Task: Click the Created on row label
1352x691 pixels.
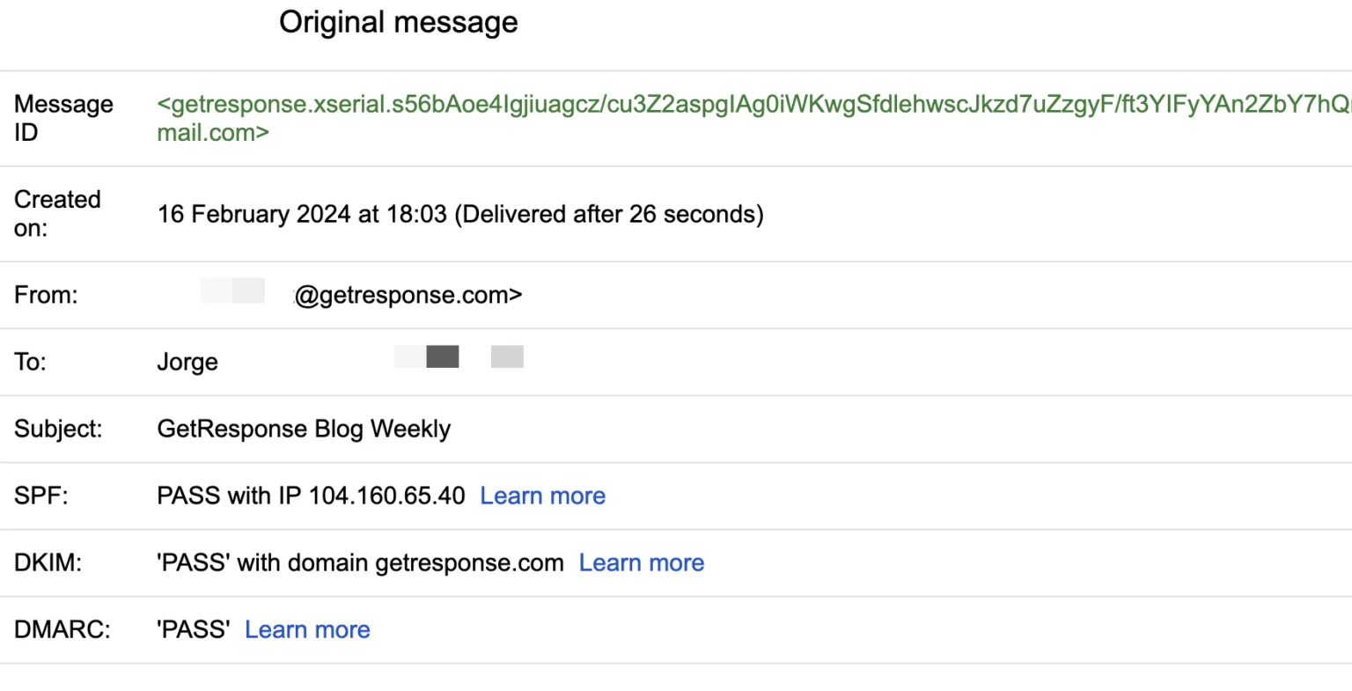Action: click(57, 214)
